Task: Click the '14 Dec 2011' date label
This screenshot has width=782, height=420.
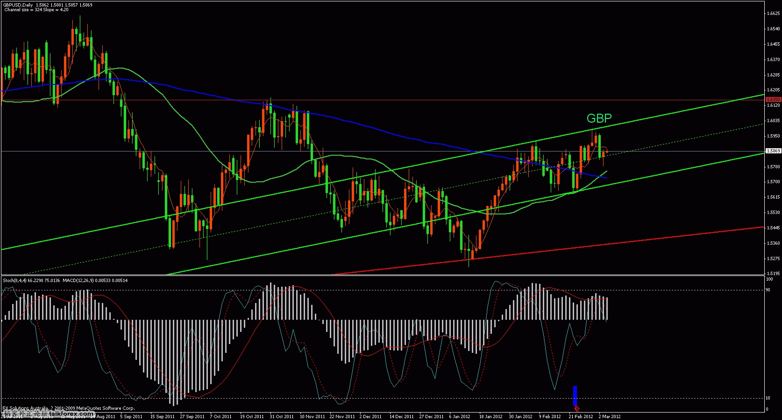Action: (402, 417)
